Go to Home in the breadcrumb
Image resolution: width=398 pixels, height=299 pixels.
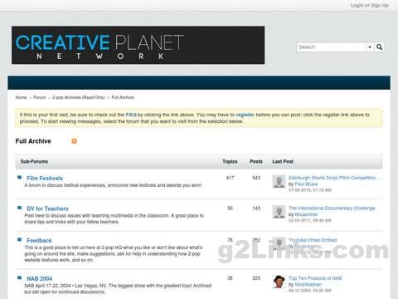[x=21, y=97]
